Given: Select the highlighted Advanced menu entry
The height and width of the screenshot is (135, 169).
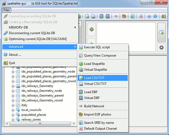Looking at the screenshot, I should 40,47.
